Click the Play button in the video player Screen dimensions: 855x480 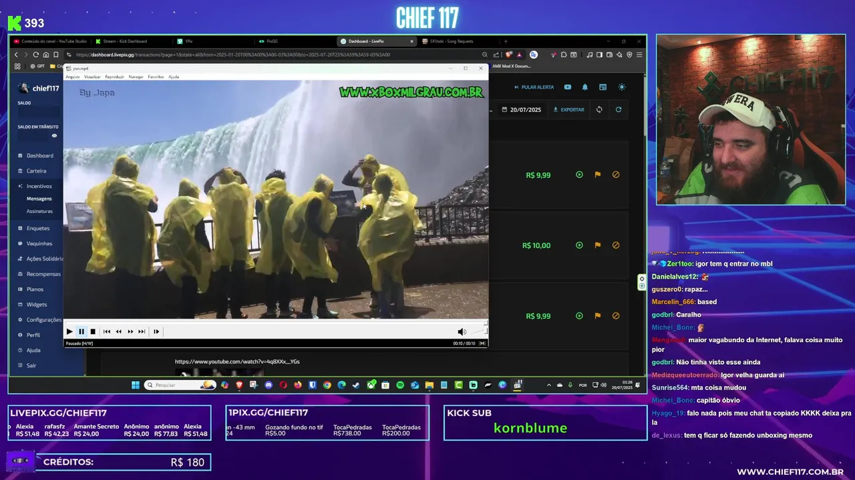point(69,331)
